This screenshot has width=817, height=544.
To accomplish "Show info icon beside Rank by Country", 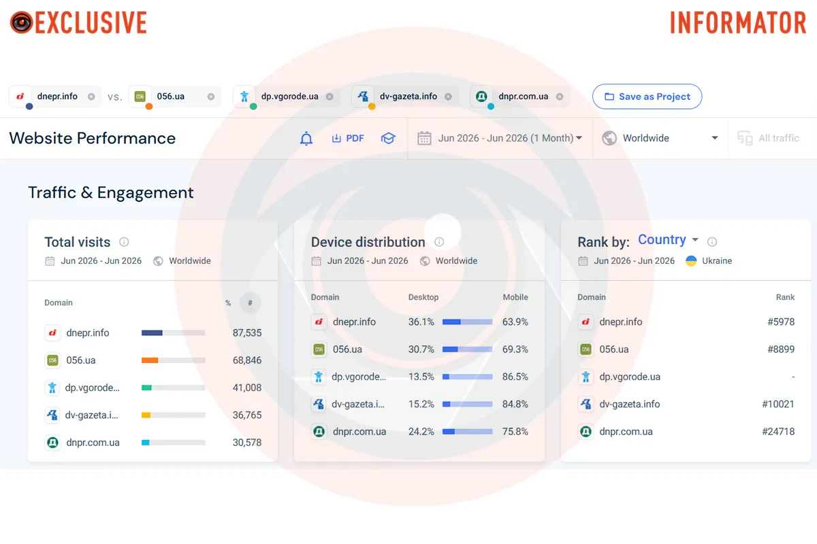I will click(712, 241).
